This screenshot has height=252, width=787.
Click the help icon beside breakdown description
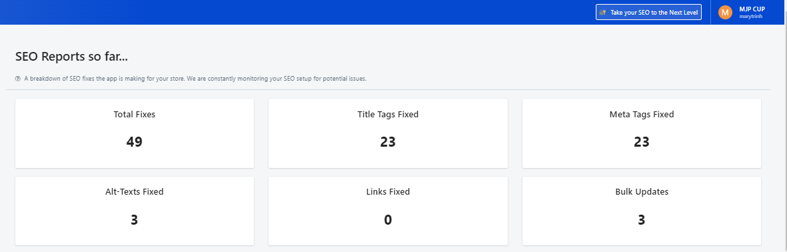[x=18, y=79]
